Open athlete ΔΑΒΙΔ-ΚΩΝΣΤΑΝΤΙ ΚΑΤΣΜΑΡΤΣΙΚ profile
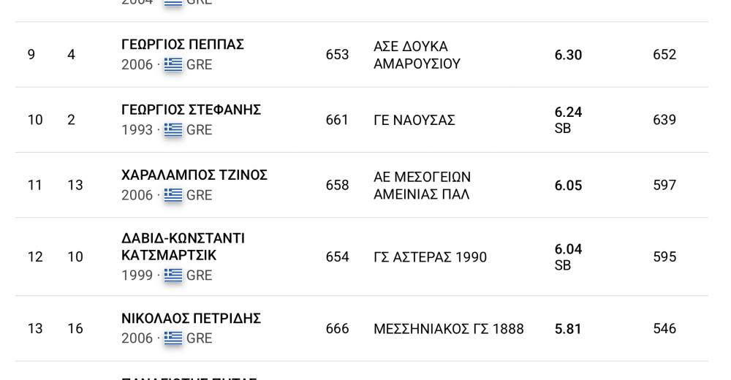This screenshot has width=731, height=380. coord(183,247)
